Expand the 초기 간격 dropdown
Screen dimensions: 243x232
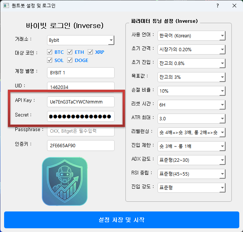191,50
